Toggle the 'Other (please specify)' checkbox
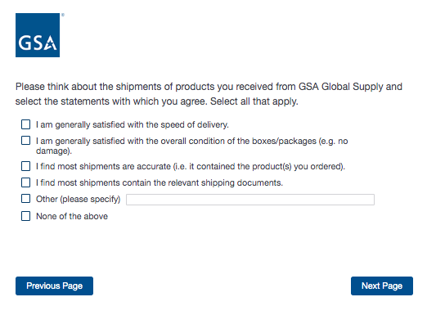427x315 pixels. (25, 199)
